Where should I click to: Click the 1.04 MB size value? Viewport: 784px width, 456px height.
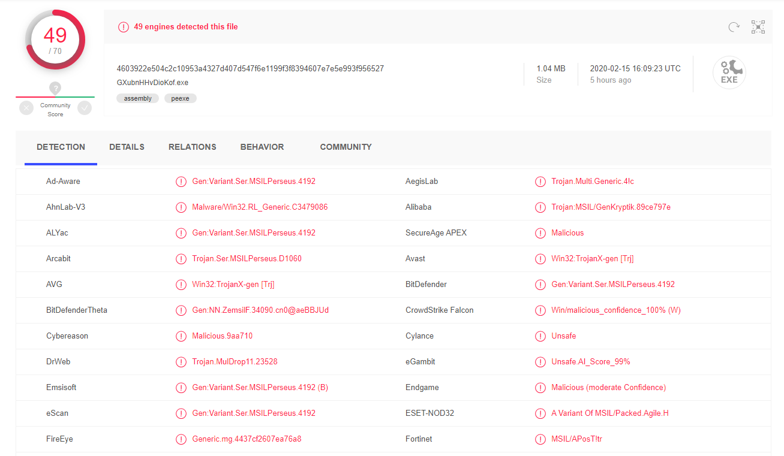pyautogui.click(x=551, y=68)
